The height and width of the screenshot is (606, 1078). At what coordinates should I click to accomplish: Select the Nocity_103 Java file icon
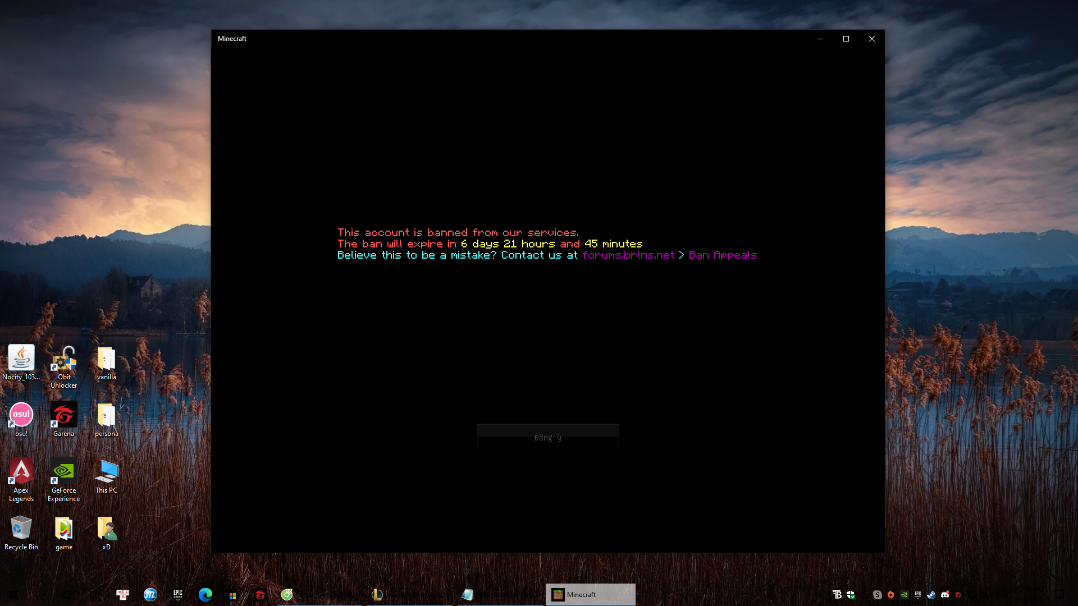[x=21, y=362]
